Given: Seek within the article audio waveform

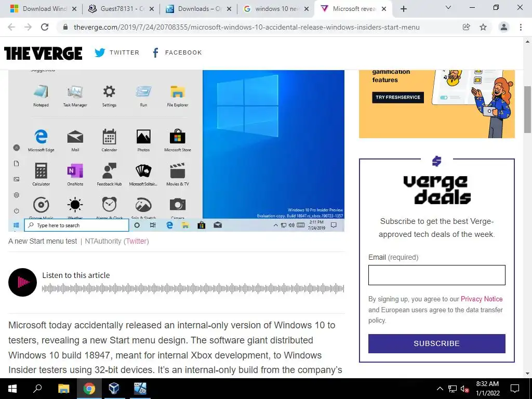Looking at the screenshot, I should tap(193, 289).
